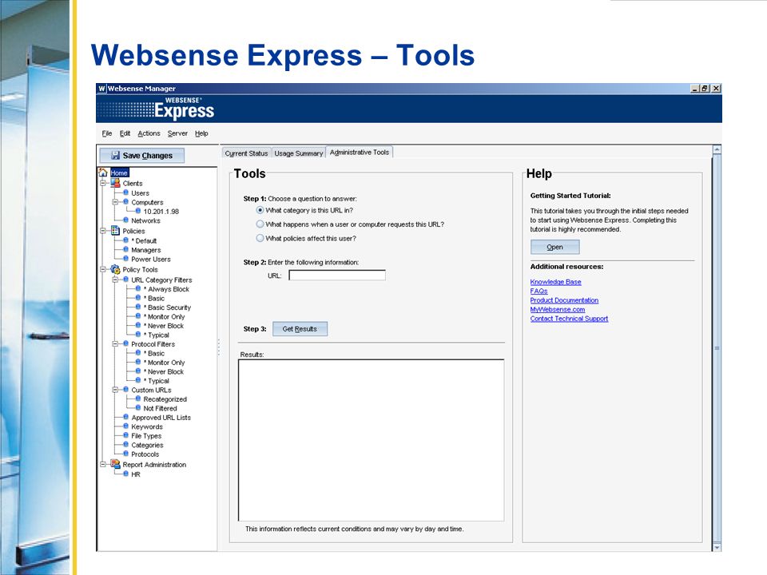Open the Knowledge Base link

[556, 282]
